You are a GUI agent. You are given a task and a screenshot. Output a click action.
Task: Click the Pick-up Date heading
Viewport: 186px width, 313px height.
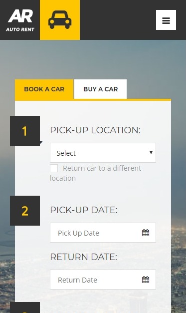(x=84, y=210)
